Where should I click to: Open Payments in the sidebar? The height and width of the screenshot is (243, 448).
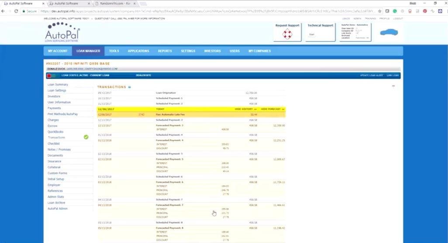(54, 108)
